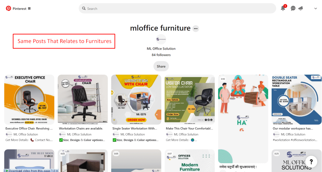Open board options three-dot menu
This screenshot has height=172, width=322.
196,29
